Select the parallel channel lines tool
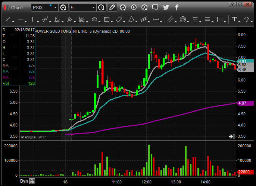This screenshot has height=186, width=256. coord(171,19)
